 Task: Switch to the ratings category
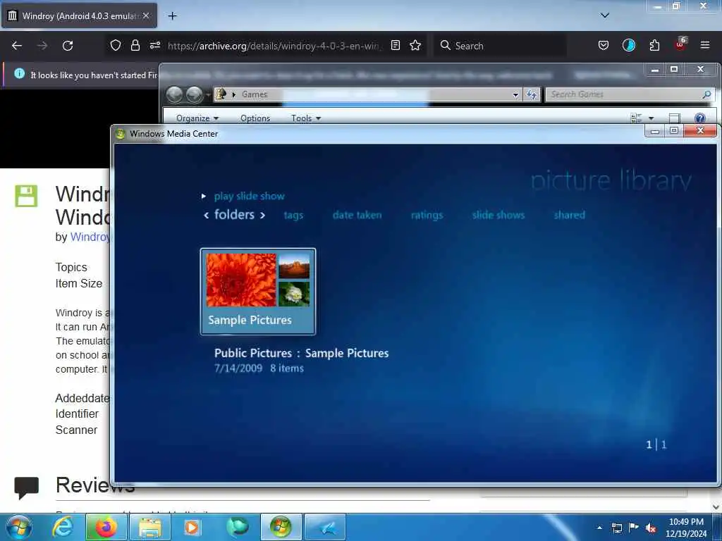[427, 215]
